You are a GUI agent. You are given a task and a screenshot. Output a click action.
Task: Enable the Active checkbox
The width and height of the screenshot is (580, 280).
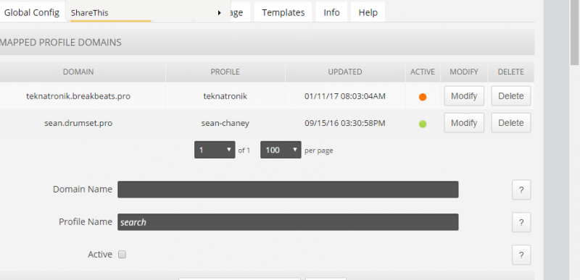[x=122, y=254]
